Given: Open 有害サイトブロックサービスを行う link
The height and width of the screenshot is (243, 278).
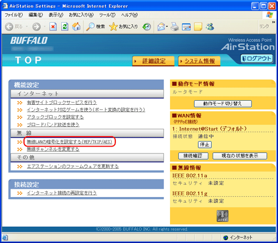Looking at the screenshot, I should tap(62, 102).
